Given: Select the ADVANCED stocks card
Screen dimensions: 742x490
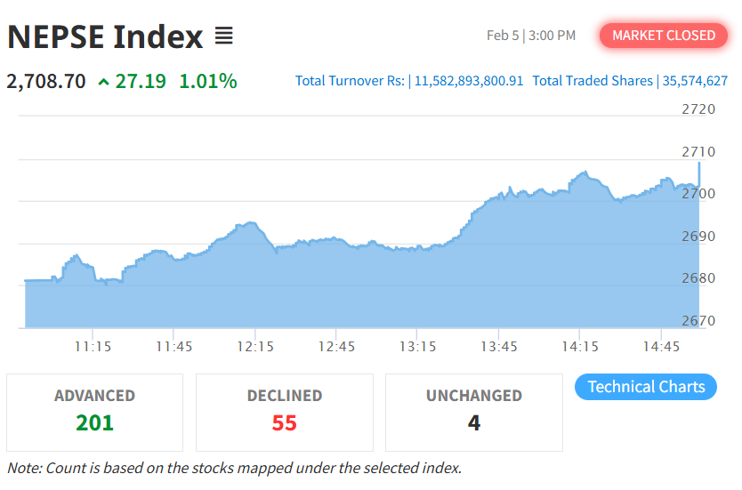Looking at the screenshot, I should click(95, 412).
